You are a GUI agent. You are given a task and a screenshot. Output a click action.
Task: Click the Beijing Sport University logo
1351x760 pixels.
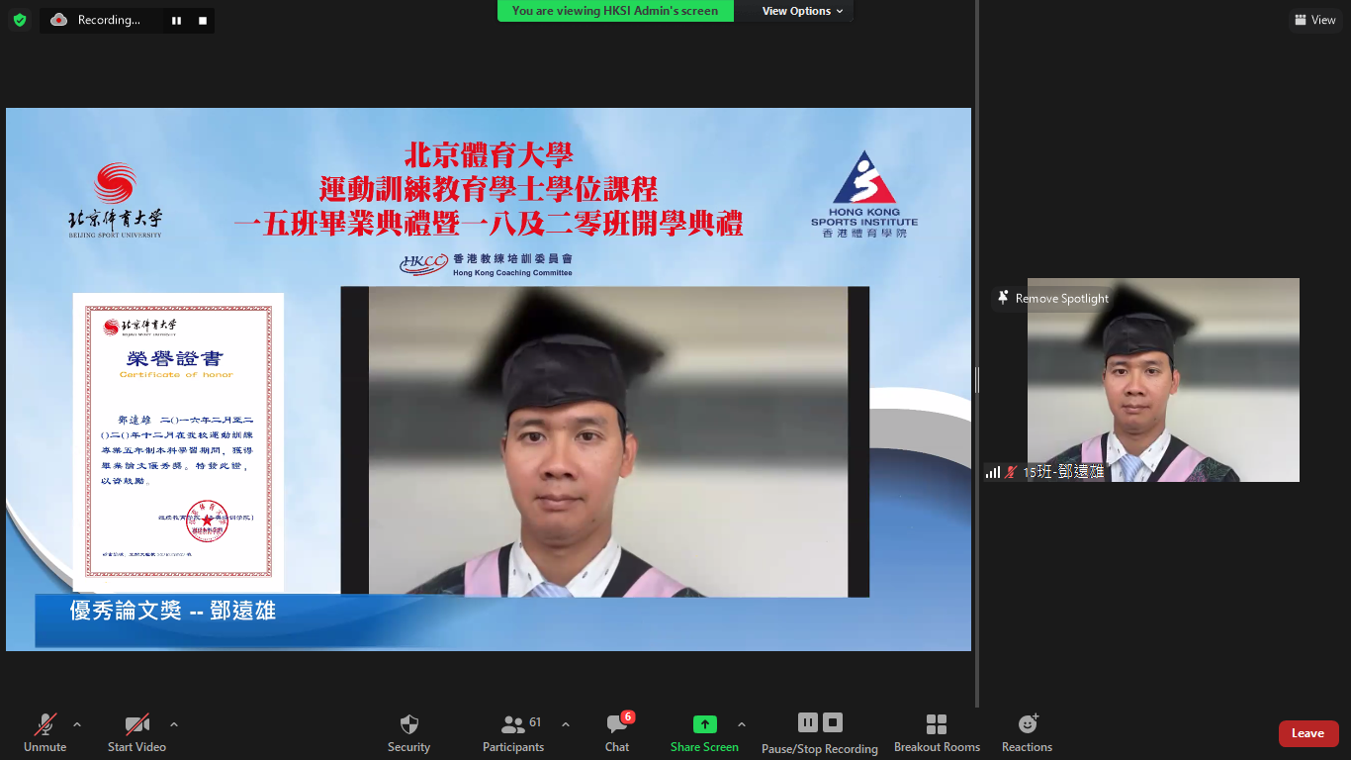115,201
